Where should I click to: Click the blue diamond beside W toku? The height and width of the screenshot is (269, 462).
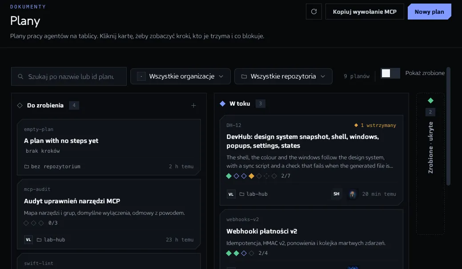pos(223,103)
